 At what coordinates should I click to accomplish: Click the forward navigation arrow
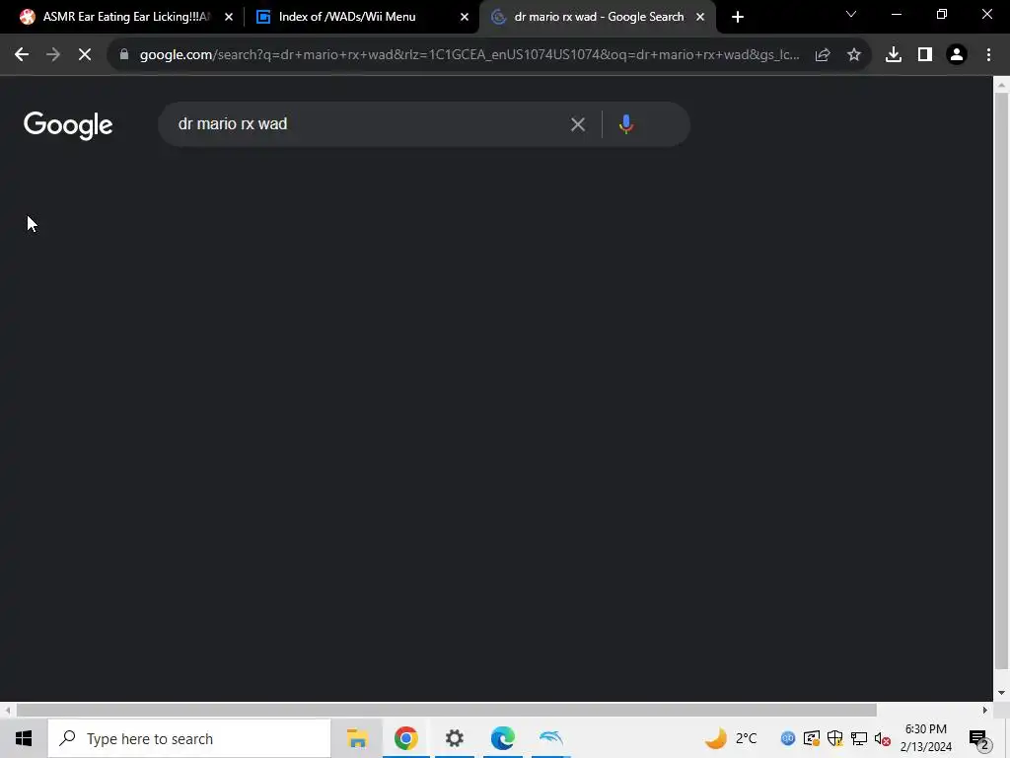[53, 55]
